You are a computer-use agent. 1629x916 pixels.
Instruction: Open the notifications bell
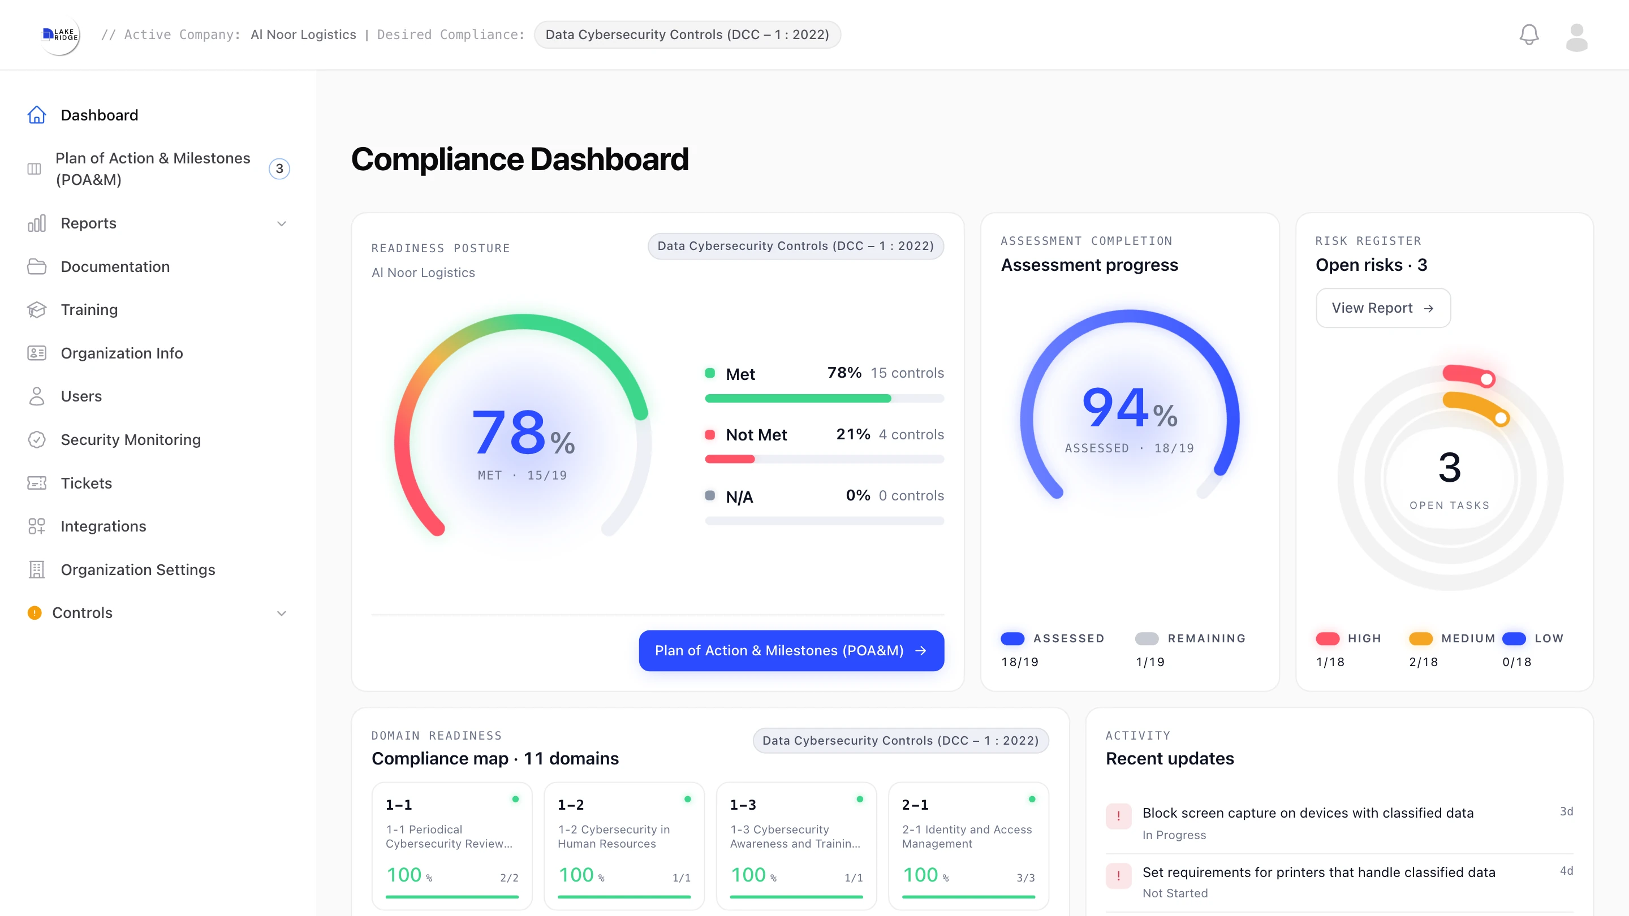point(1529,34)
